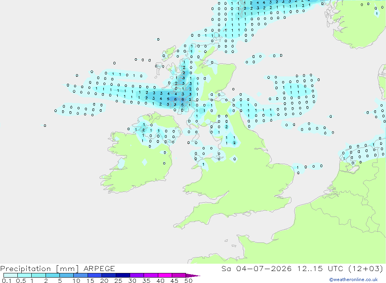Pick the 30–35 mm violet legend swatch
Viewport: 386px width, 283px height.
(137, 275)
